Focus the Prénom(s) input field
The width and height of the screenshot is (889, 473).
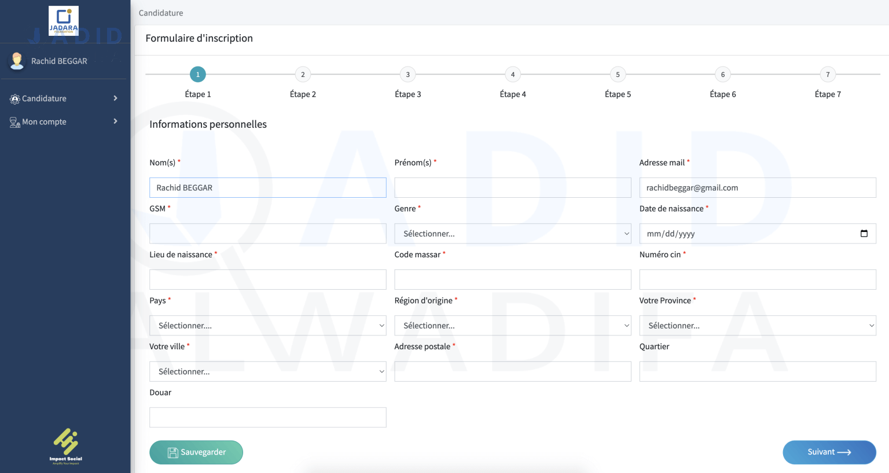pos(513,188)
